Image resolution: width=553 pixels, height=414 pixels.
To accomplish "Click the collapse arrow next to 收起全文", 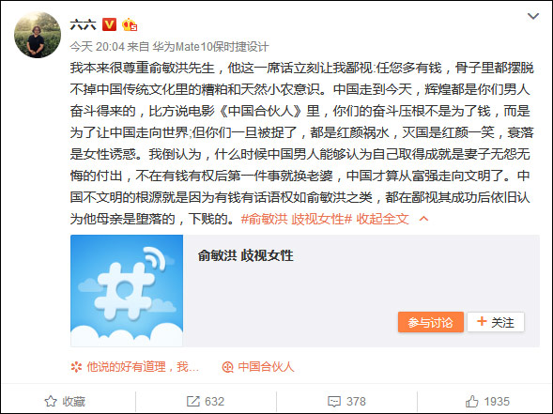I will point(423,219).
